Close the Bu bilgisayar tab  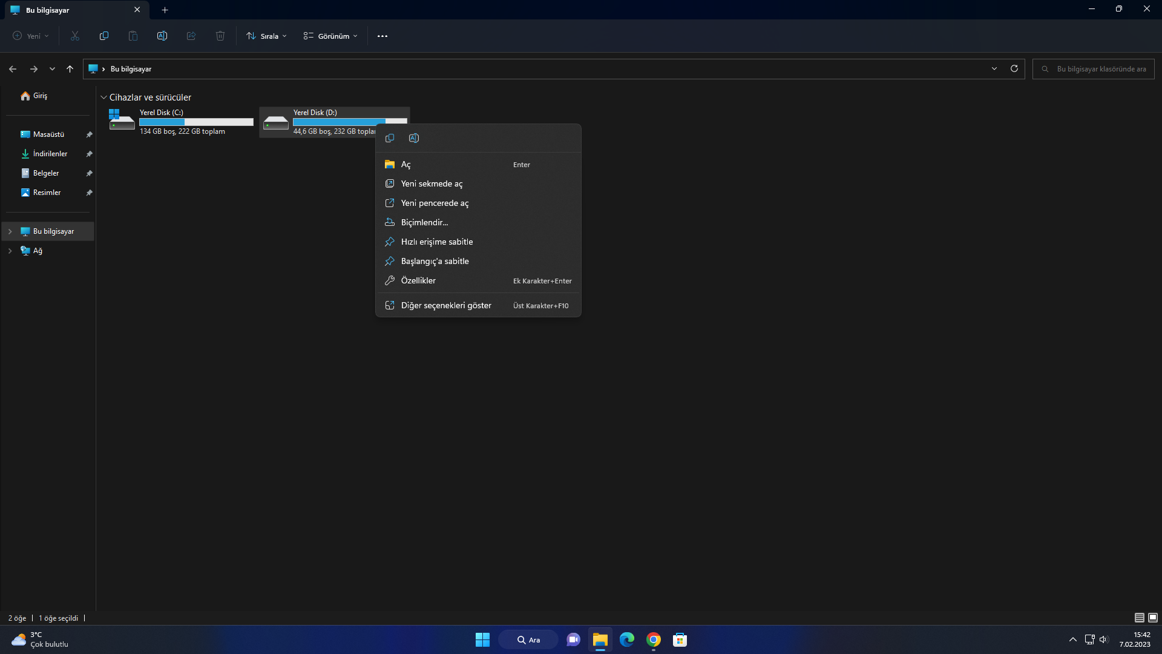coord(137,10)
